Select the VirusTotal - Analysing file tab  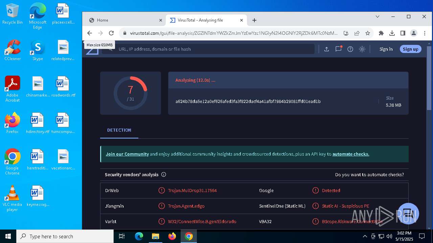(206, 20)
